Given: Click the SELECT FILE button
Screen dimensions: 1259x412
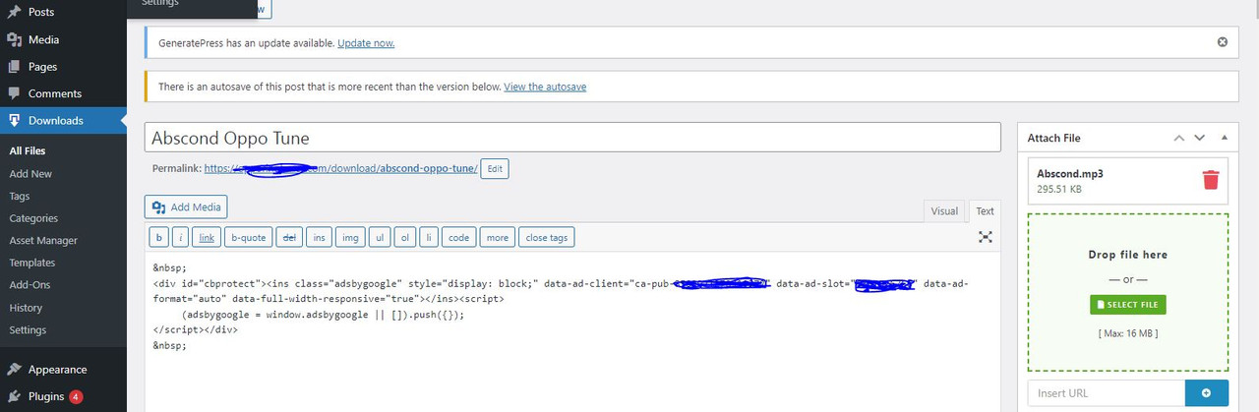Looking at the screenshot, I should [x=1128, y=305].
